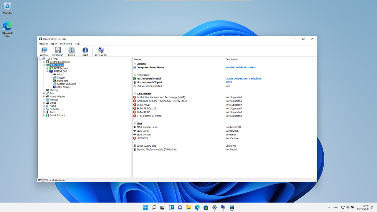Click the Save Report floppy icon
The width and height of the screenshot is (377, 212).
pos(58,50)
